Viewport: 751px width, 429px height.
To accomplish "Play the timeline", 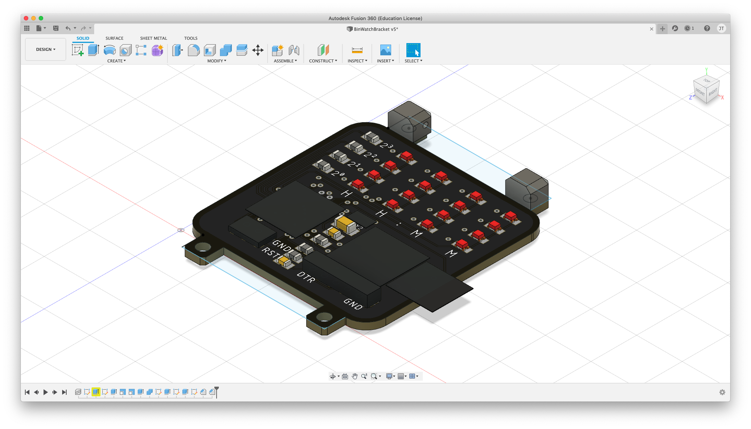I will (x=45, y=392).
